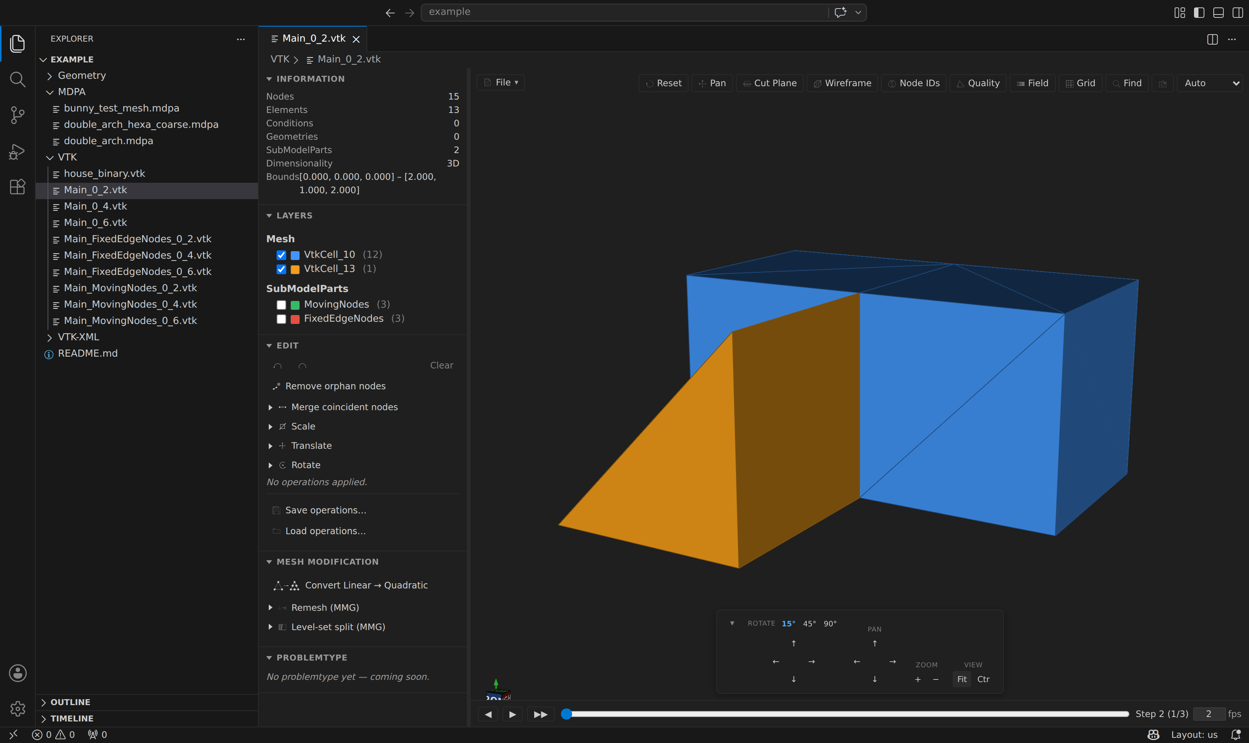
Task: Rotate view up with the arrow
Action: point(794,643)
